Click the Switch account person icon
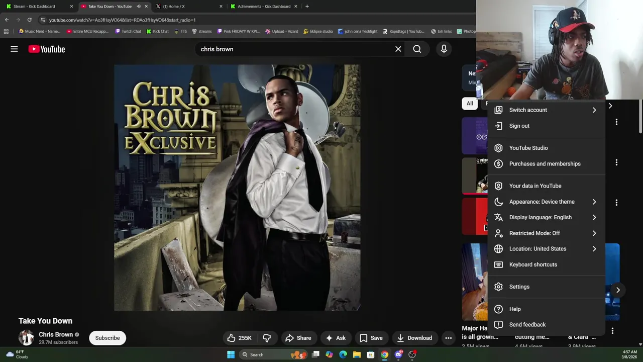The width and height of the screenshot is (643, 362). (498, 110)
